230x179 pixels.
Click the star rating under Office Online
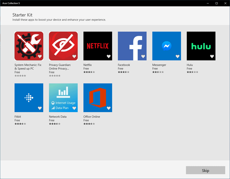(x=89, y=124)
